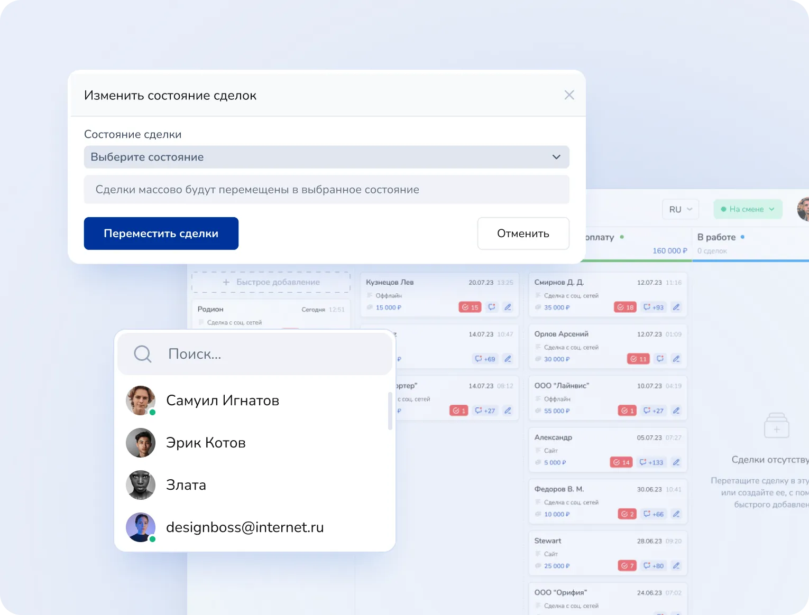
Task: Click the user list scrollbar
Action: (x=390, y=411)
